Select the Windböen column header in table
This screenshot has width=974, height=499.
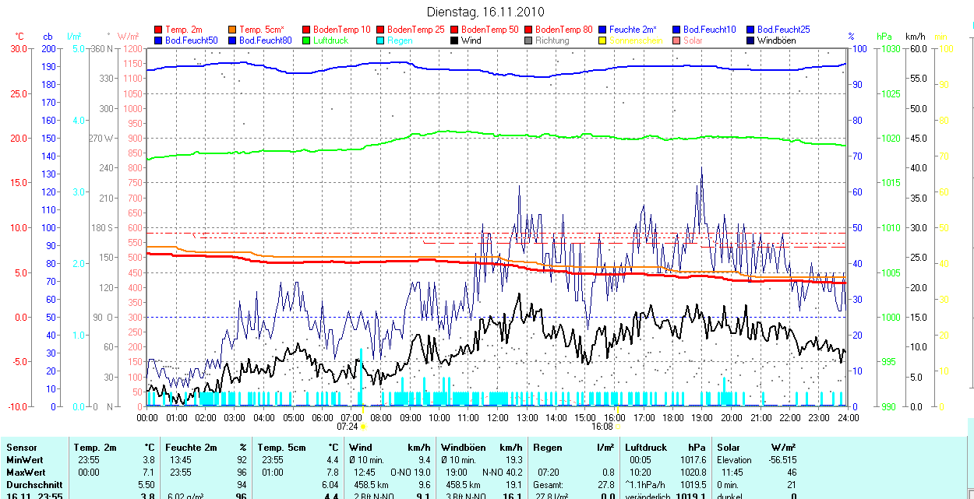point(464,448)
